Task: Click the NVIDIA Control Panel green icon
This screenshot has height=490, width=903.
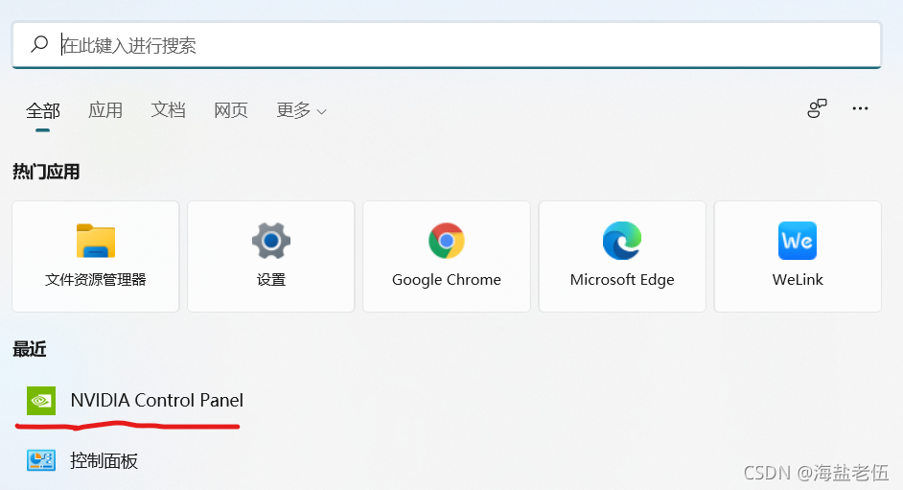Action: [x=41, y=401]
